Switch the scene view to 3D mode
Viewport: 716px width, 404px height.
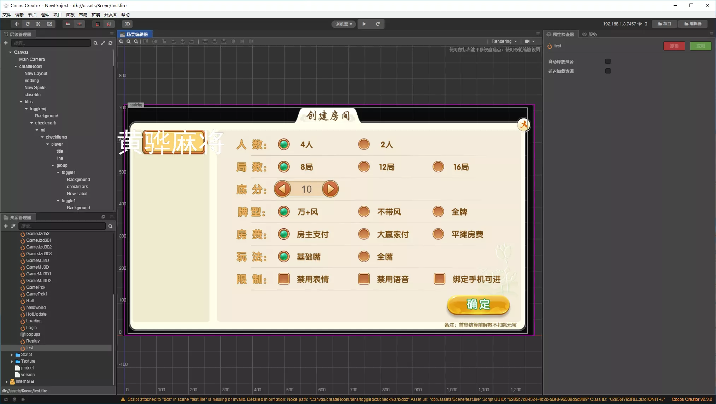(127, 24)
